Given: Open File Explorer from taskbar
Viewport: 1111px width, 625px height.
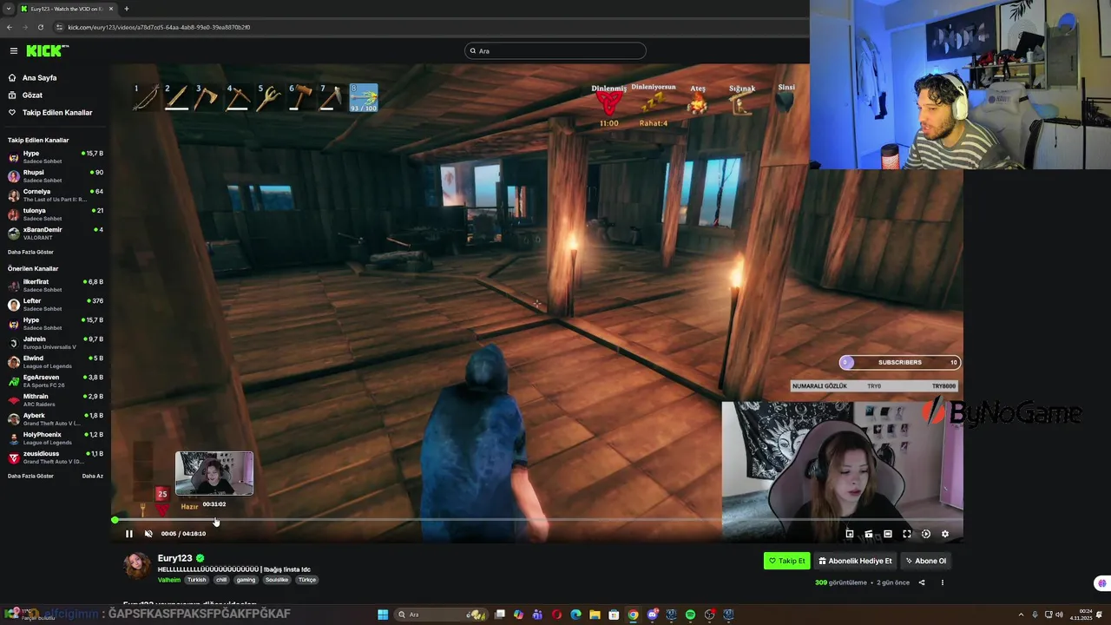Looking at the screenshot, I should (595, 615).
